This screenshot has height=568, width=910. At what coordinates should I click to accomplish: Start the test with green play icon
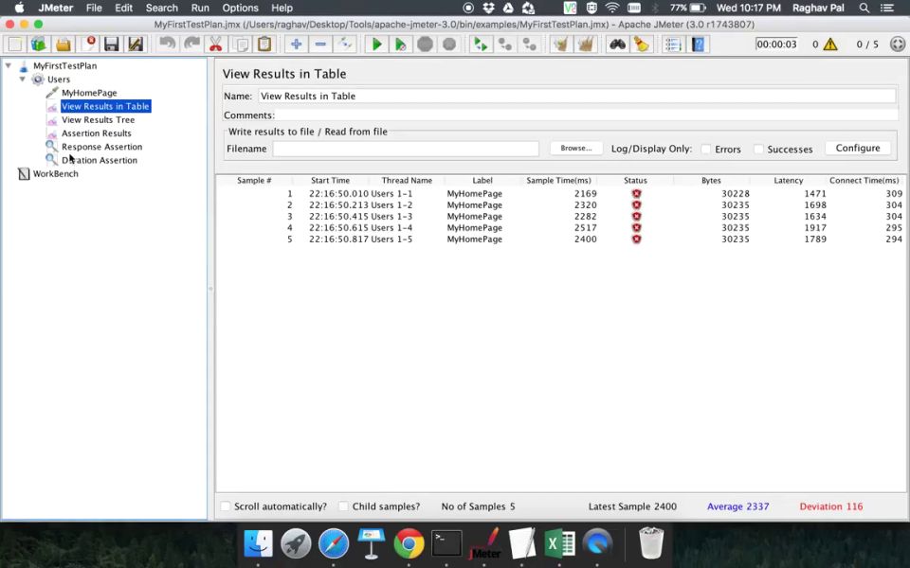(x=376, y=44)
